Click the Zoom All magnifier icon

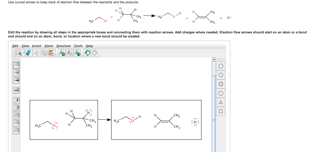pos(69,53)
